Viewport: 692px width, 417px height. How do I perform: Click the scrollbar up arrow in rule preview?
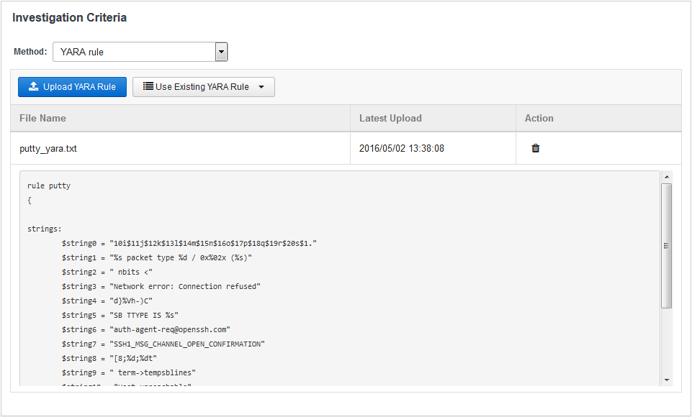[666, 176]
